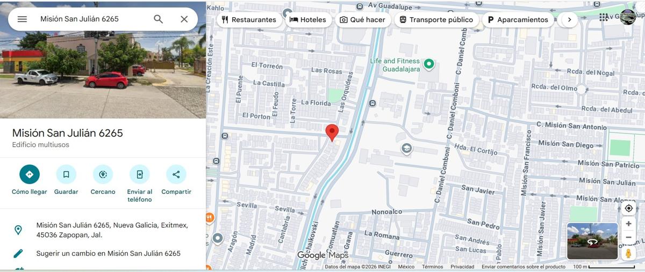Share the location with Compartir

click(176, 174)
